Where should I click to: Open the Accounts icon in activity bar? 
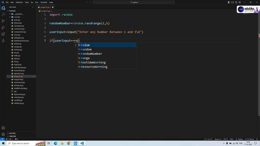point(3,128)
